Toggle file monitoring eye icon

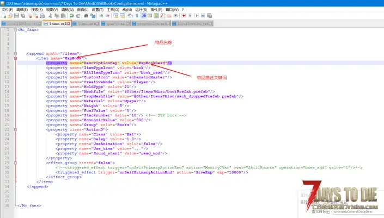coord(175,16)
